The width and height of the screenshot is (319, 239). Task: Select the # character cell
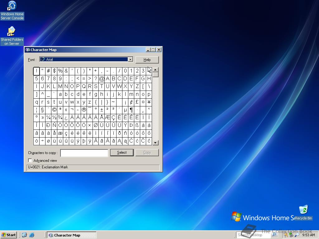click(x=48, y=71)
